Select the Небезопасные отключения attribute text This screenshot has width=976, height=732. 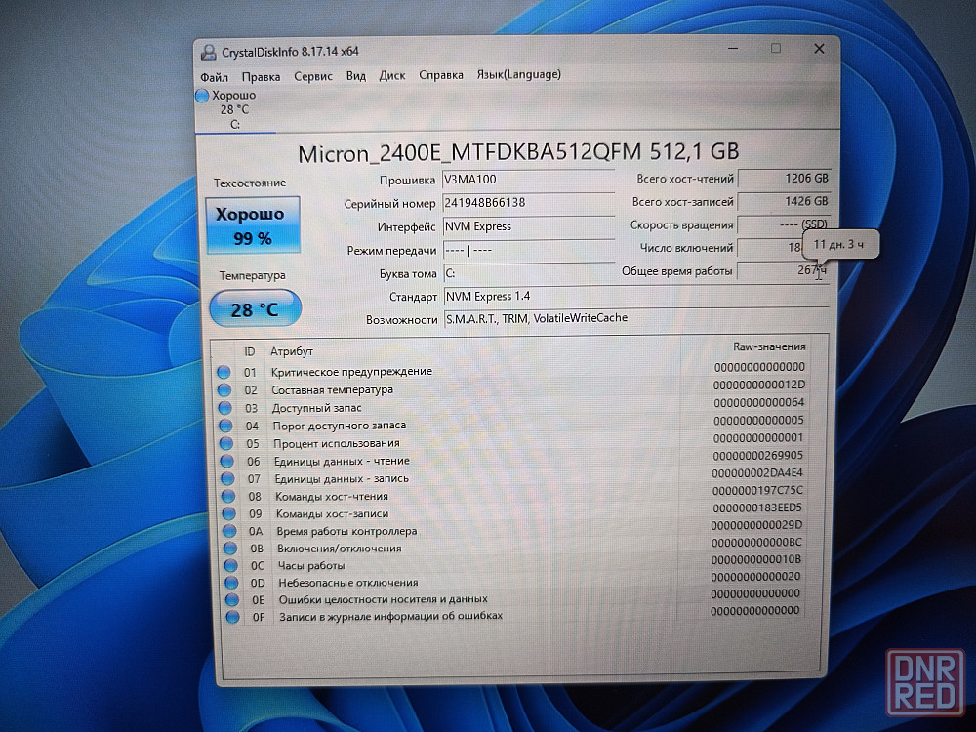[x=348, y=583]
